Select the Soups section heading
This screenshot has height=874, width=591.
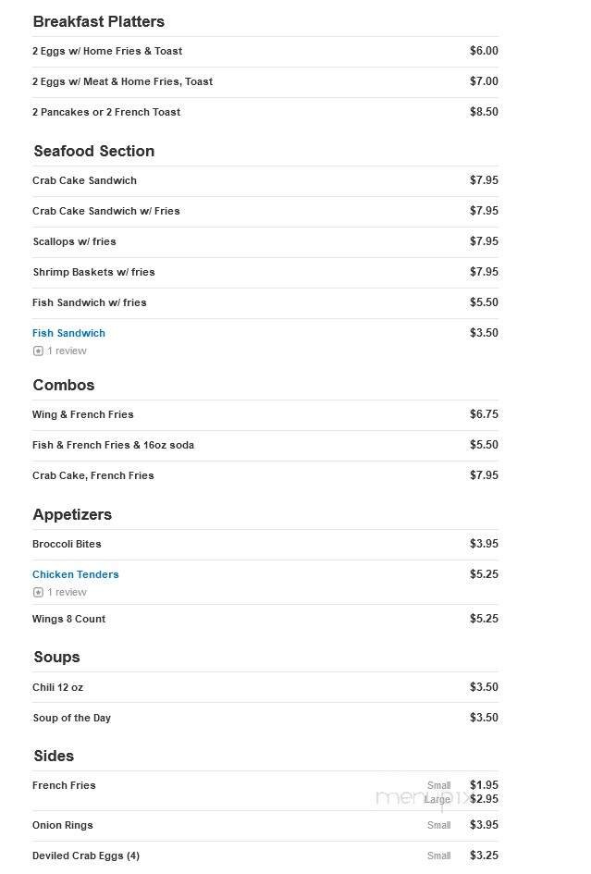pos(55,657)
